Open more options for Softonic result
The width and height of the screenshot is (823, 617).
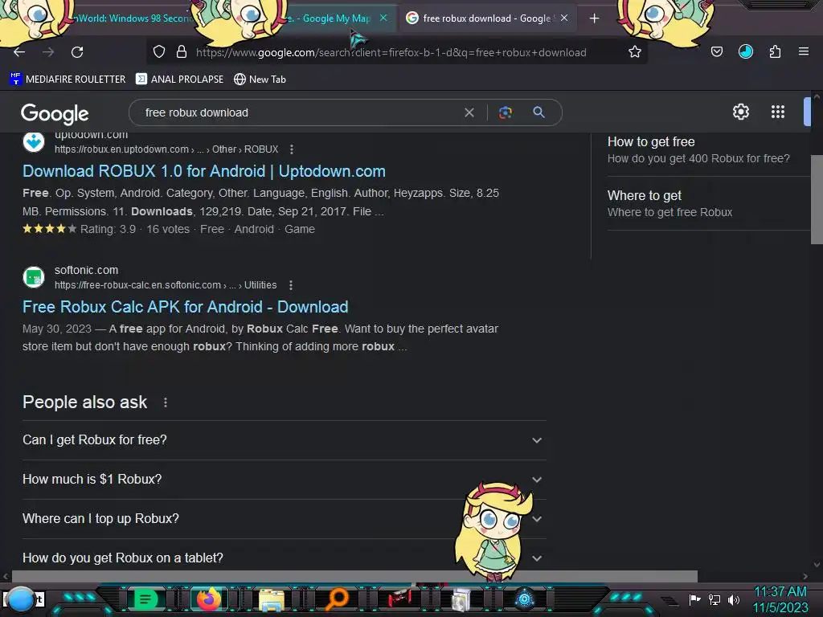tap(291, 285)
